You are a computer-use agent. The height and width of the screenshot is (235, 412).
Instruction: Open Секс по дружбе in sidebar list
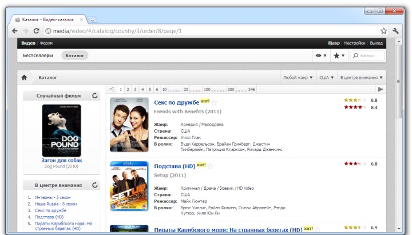tap(50, 210)
